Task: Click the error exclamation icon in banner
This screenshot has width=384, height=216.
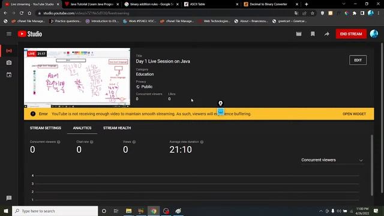Action: click(33, 114)
